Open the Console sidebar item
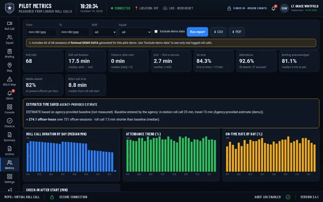 (x=9, y=109)
